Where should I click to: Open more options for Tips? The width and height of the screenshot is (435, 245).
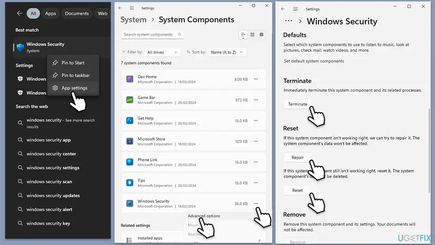point(256,183)
